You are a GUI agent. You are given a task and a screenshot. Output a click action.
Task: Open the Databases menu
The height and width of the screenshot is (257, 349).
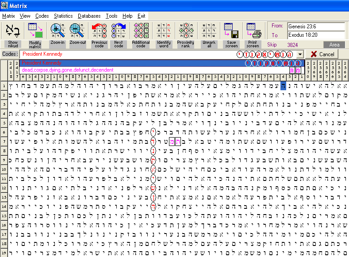click(x=89, y=16)
